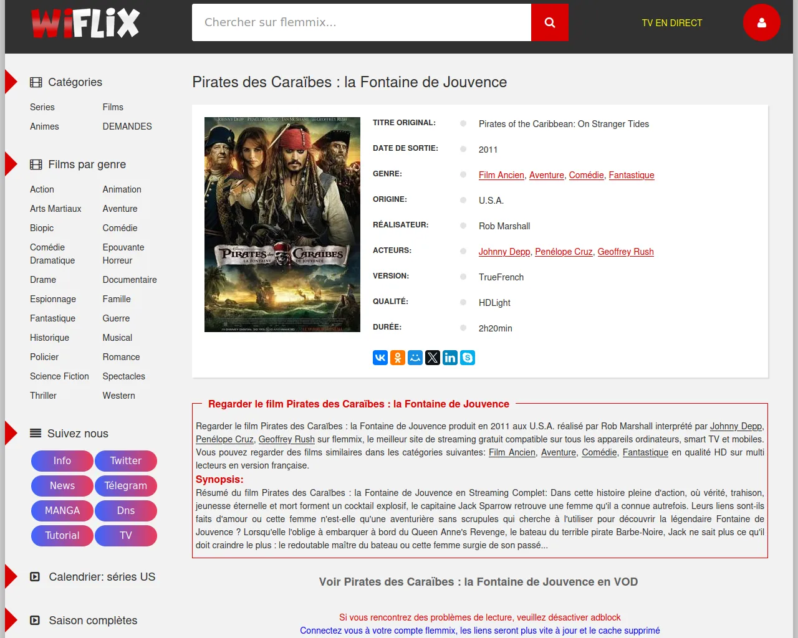Image resolution: width=798 pixels, height=638 pixels.
Task: Open Fantastique in the GENRE row
Action: point(632,175)
